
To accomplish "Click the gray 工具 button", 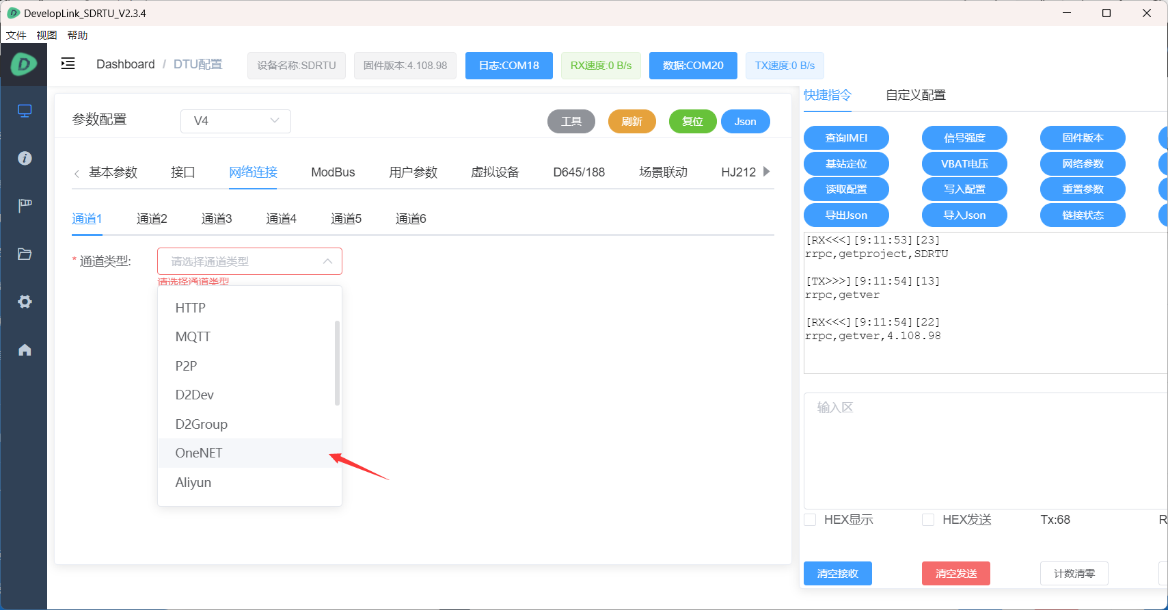I will click(571, 122).
